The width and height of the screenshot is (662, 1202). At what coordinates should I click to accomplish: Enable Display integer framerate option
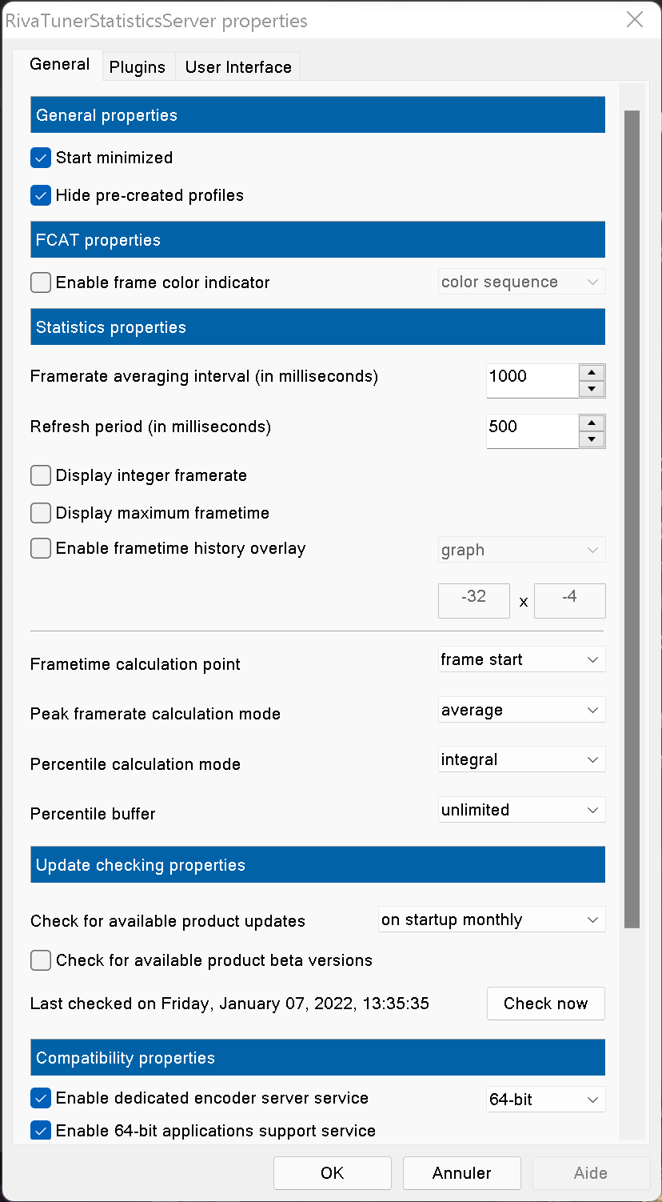click(x=41, y=475)
